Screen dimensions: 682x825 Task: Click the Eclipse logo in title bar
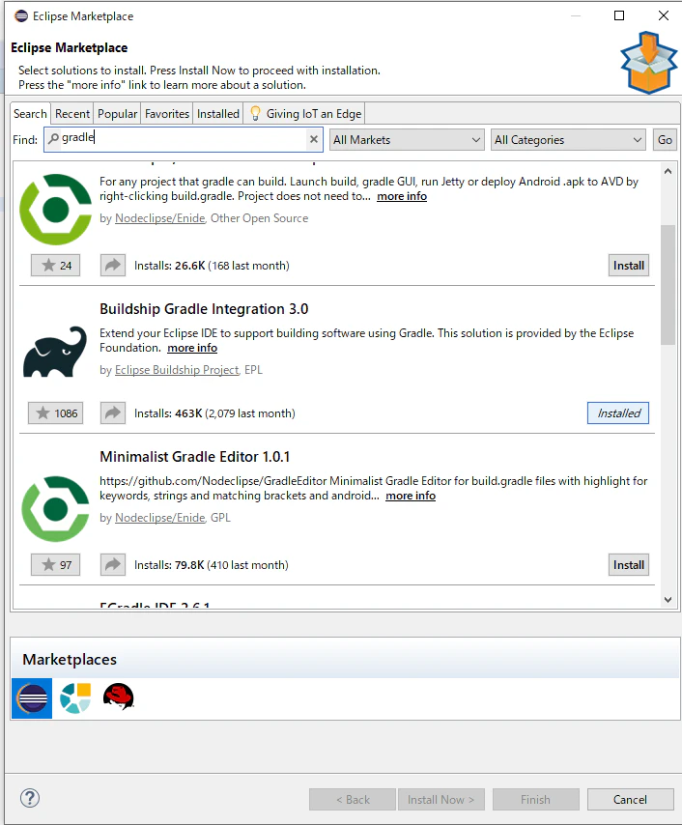tap(21, 15)
